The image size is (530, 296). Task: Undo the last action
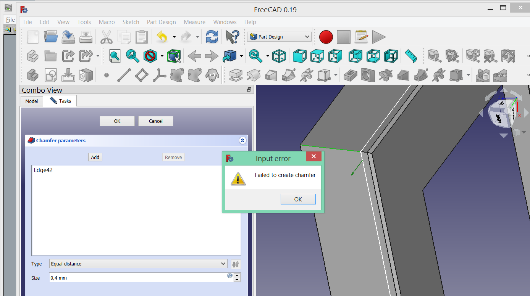pyautogui.click(x=162, y=37)
